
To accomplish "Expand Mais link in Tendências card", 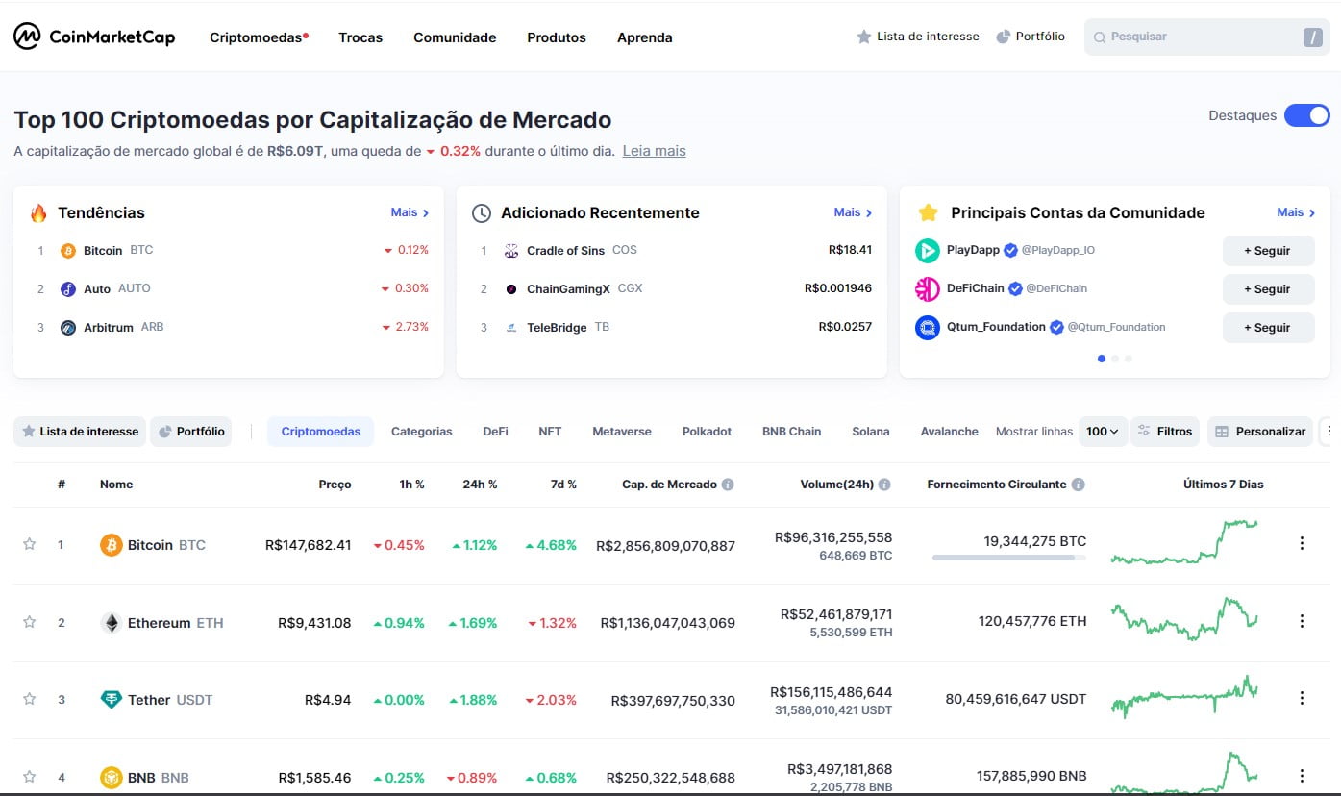I will (410, 212).
